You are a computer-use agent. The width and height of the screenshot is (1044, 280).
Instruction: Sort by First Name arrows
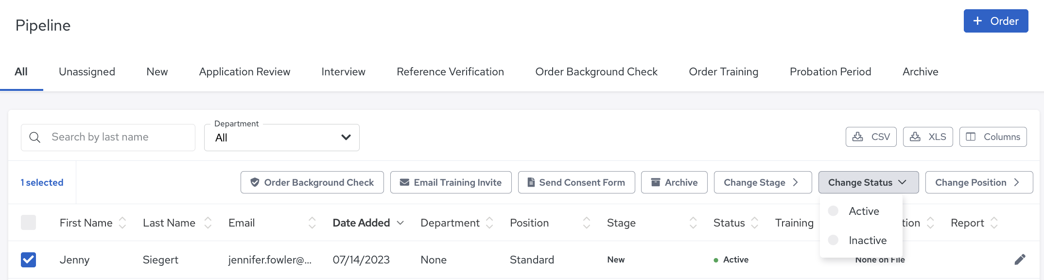click(x=122, y=223)
